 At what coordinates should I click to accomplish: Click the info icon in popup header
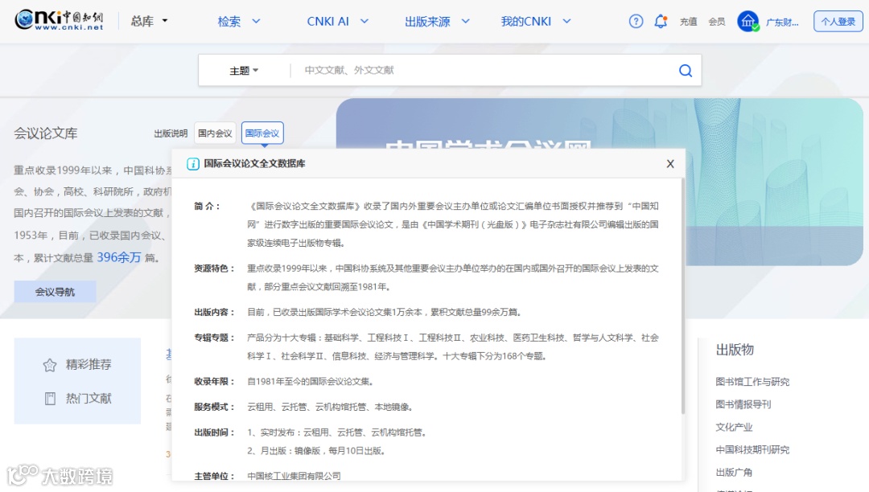(x=193, y=164)
